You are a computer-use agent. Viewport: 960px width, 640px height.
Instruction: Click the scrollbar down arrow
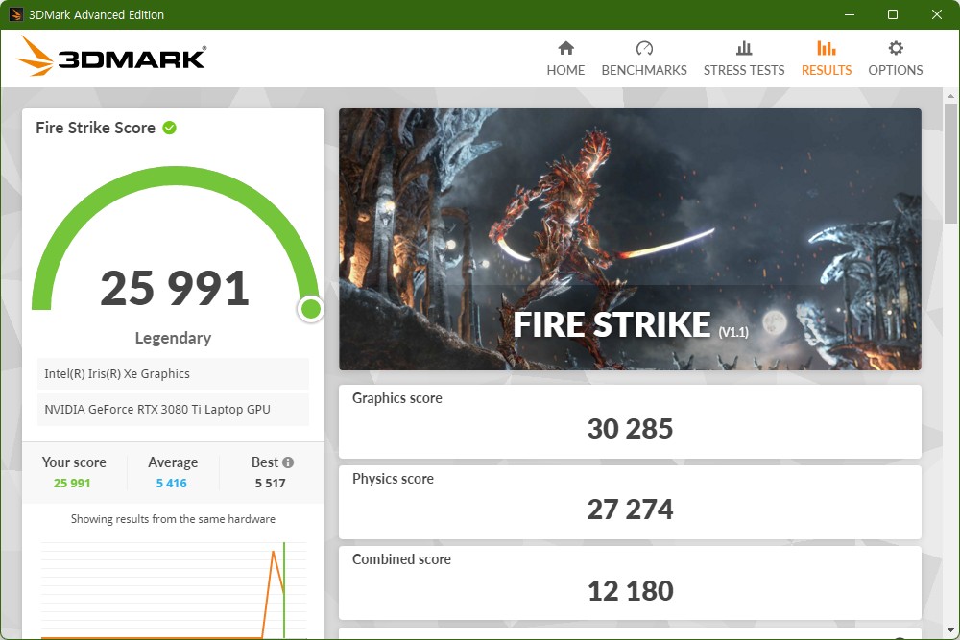[x=950, y=630]
